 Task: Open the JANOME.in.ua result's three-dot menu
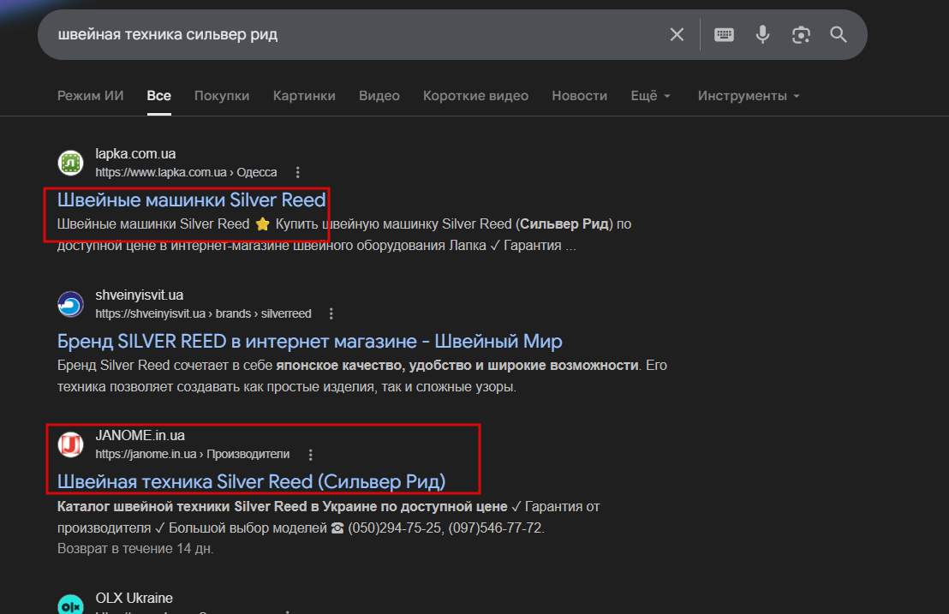(311, 455)
